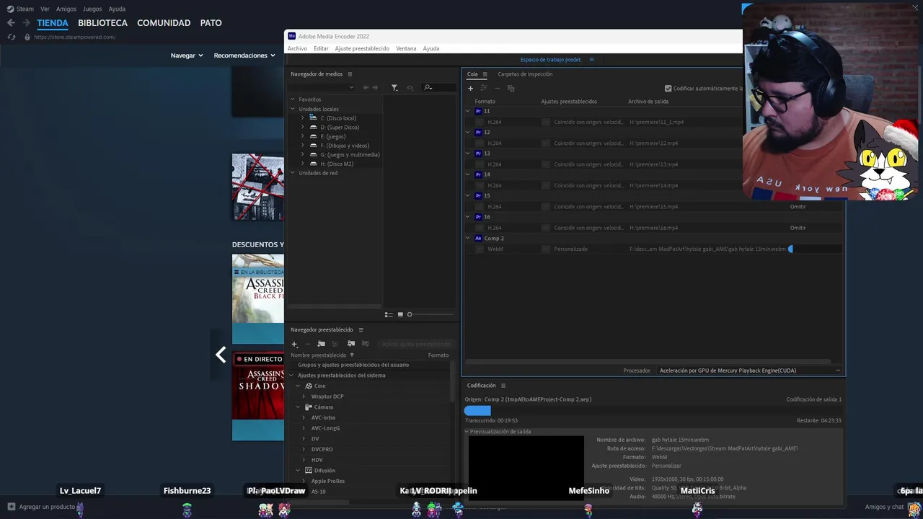Viewport: 923px width, 519px height.
Task: Switch to Carpetas de inspección tab
Action: pos(525,74)
